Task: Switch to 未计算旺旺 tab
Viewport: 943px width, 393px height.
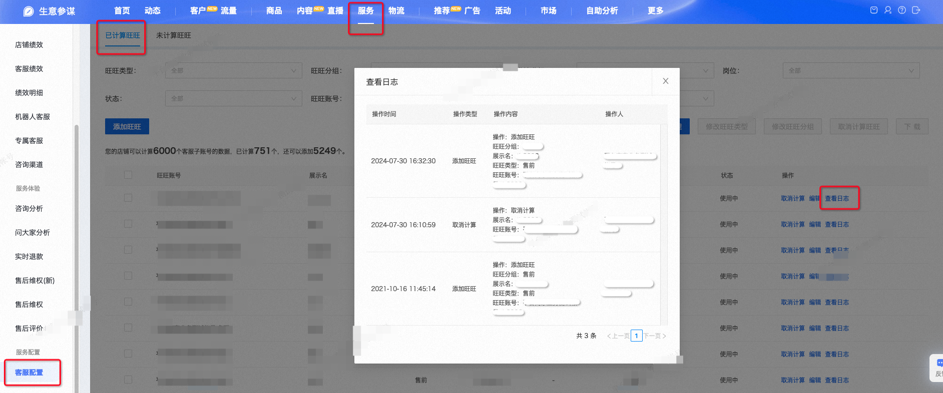Action: 174,35
